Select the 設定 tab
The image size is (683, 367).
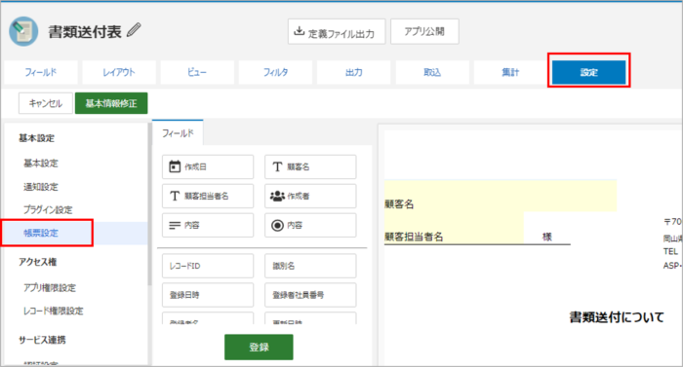pos(589,72)
